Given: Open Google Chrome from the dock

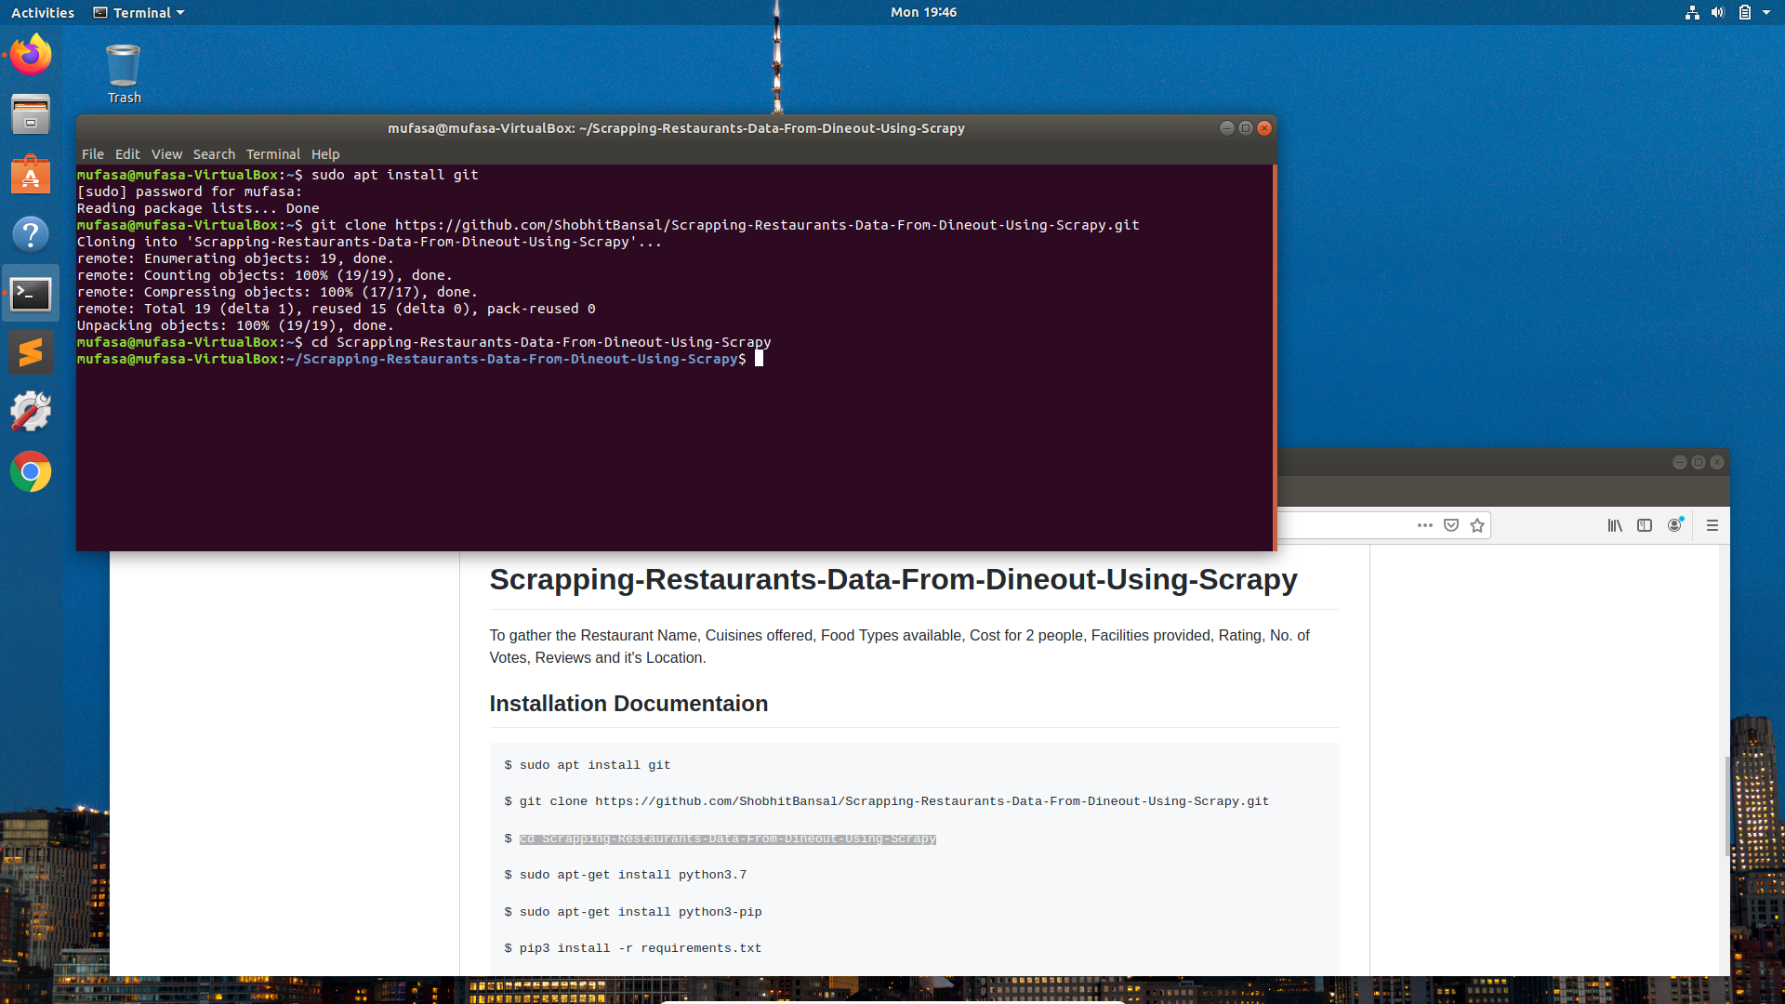Looking at the screenshot, I should pyautogui.click(x=31, y=472).
